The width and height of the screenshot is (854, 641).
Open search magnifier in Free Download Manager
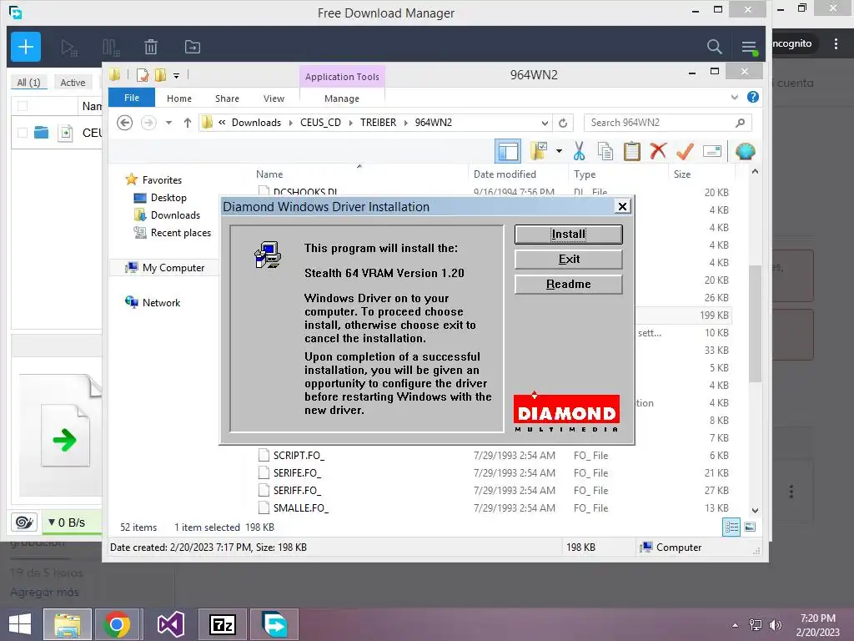(714, 47)
